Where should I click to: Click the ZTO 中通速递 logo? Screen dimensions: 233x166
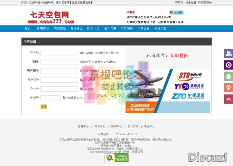tap(188, 96)
